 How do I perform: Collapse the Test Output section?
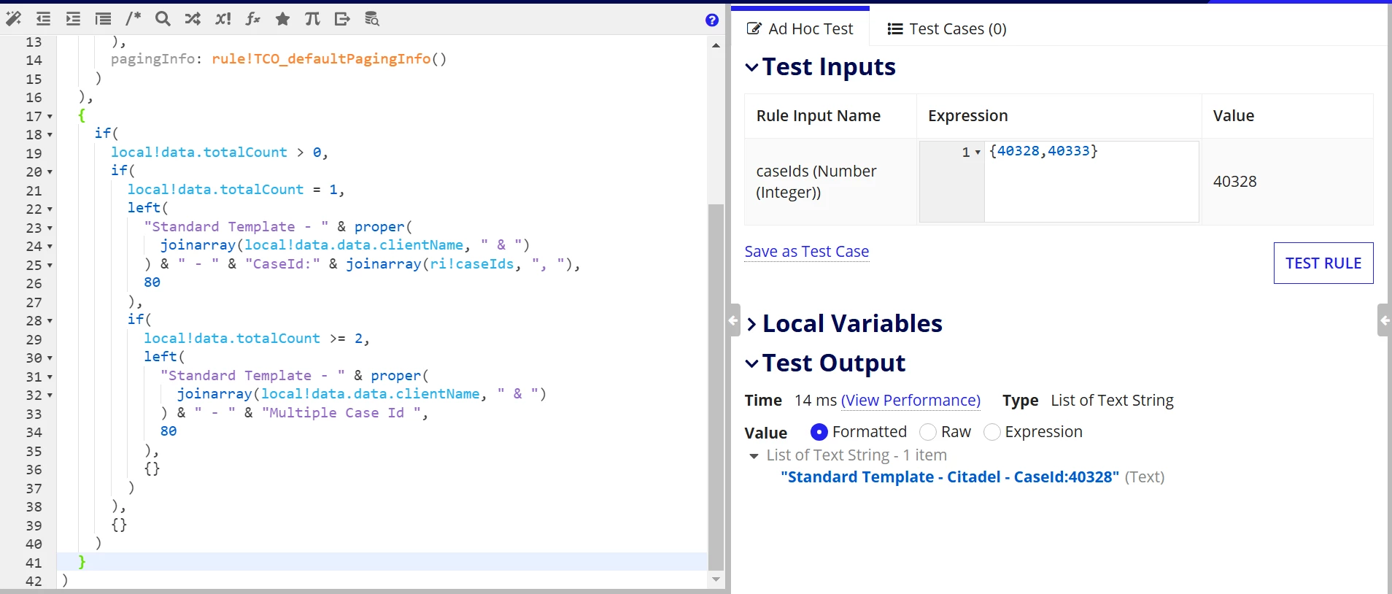click(x=751, y=363)
